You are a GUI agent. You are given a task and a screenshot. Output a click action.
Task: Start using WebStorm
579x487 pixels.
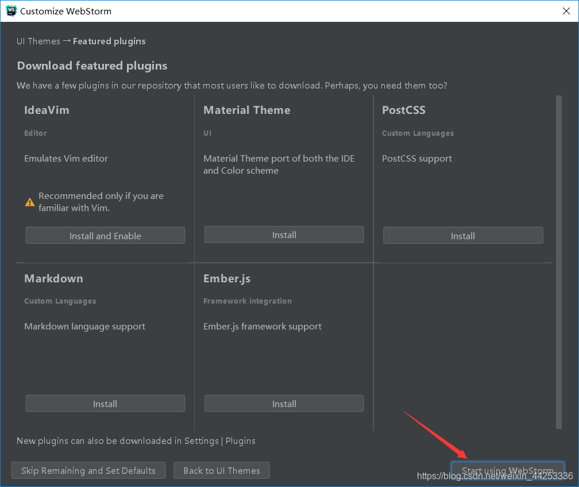[x=508, y=470]
